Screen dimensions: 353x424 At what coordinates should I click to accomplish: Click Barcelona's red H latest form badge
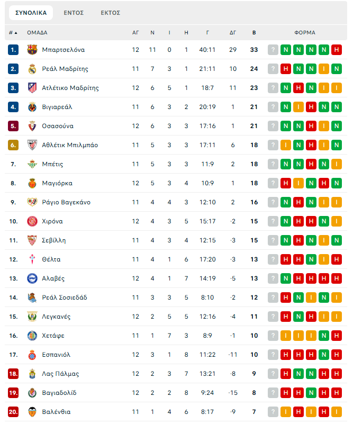pos(336,50)
